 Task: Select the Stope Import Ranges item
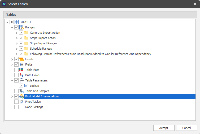pos(44,43)
